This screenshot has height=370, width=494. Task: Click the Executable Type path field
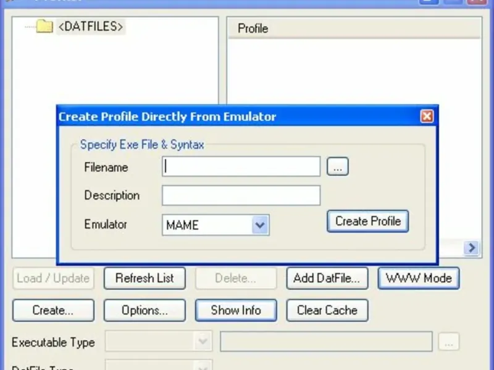[326, 342]
